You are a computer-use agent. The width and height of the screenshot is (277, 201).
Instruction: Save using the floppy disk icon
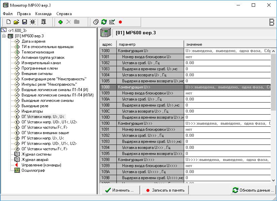24,22
